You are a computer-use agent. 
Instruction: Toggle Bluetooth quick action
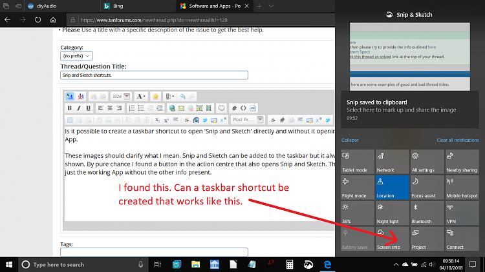pos(427,213)
